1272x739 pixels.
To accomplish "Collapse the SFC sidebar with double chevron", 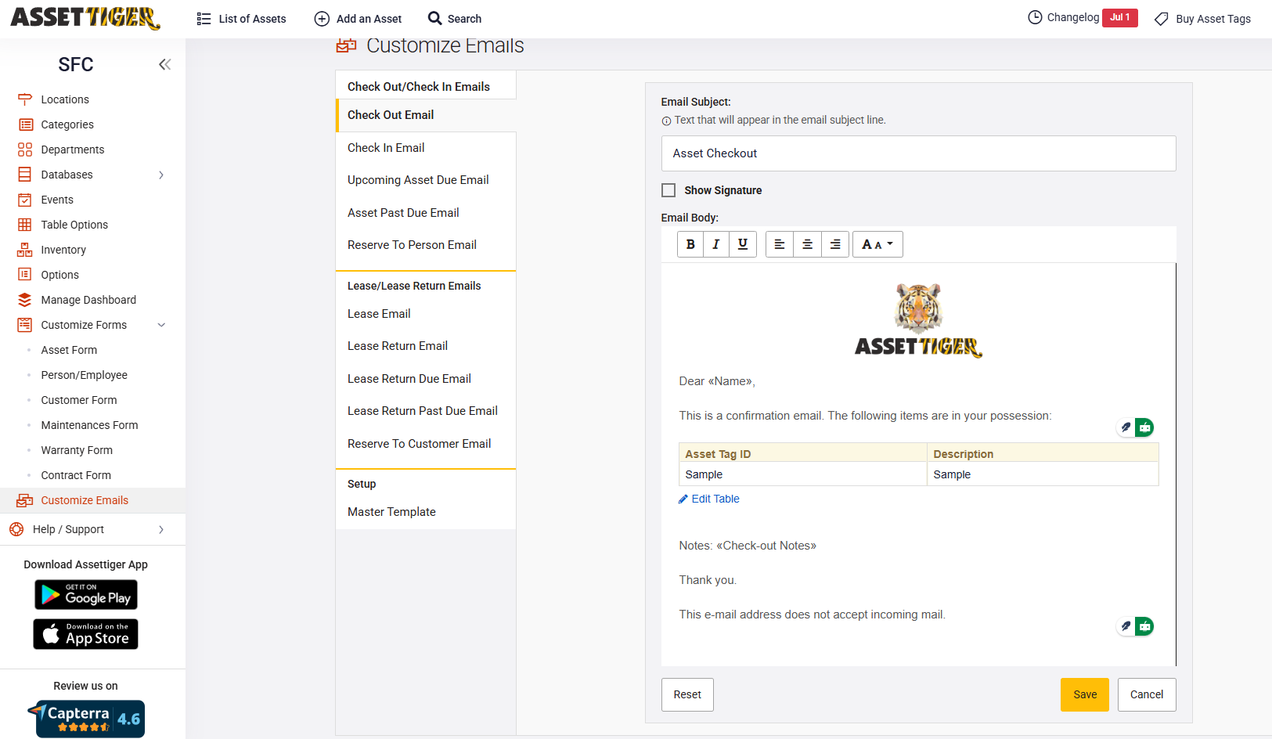I will (x=164, y=64).
